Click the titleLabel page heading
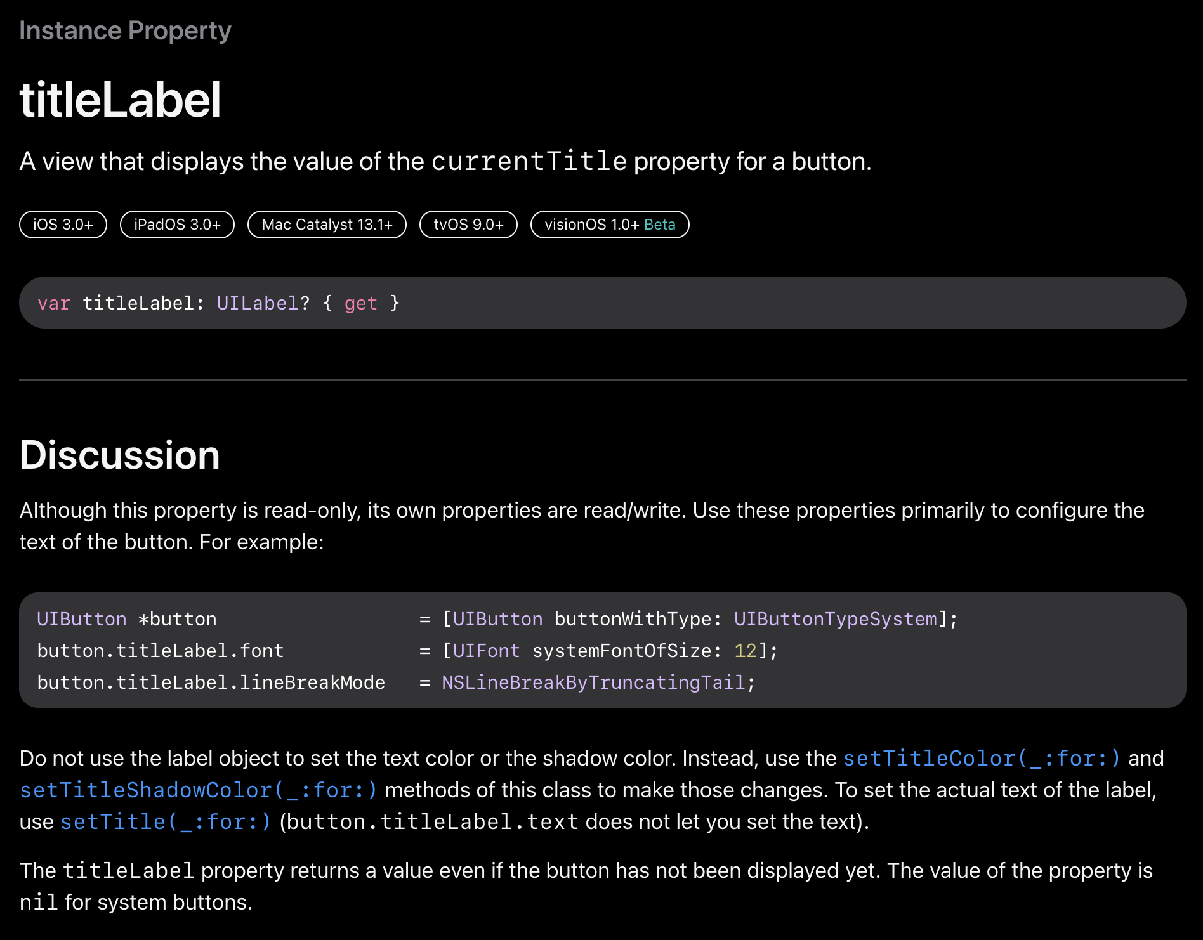 point(120,100)
